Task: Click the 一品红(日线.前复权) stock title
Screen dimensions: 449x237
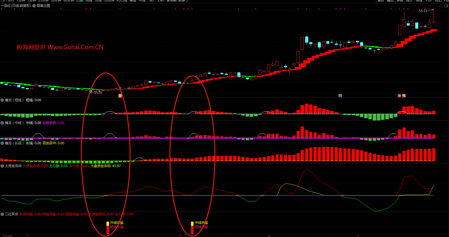Action: [x=16, y=6]
